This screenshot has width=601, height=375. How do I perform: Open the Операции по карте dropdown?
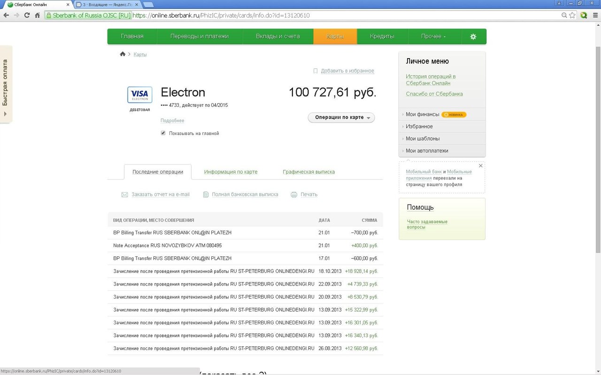click(x=341, y=117)
